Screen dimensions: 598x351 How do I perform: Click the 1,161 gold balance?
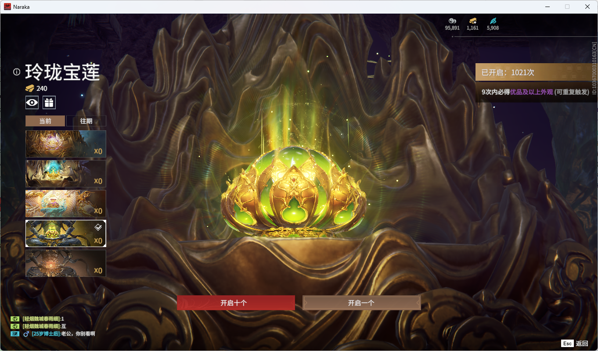[473, 28]
